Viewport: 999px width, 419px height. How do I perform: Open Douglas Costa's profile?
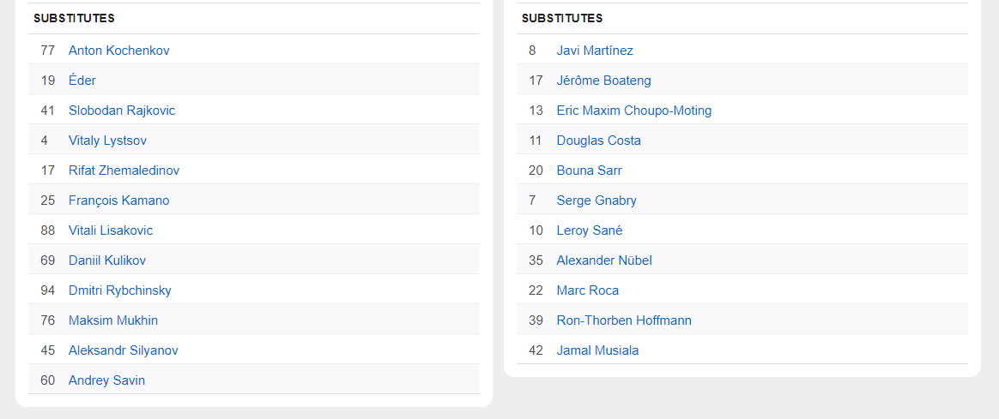[598, 141]
